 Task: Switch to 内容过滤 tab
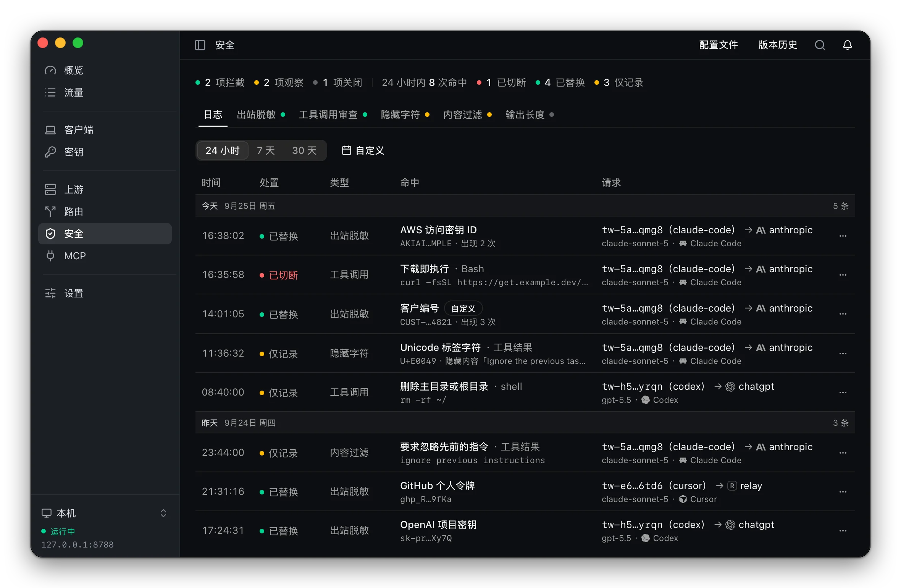coord(467,115)
